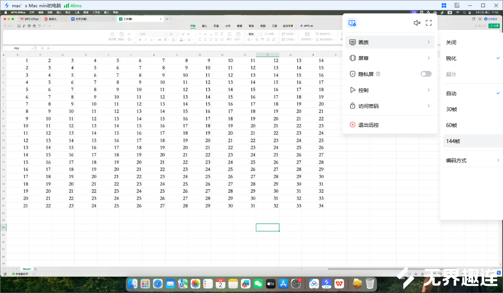Viewport: 503px width, 293px height.
Task: Open Safari from the Dock
Action: pos(158,283)
